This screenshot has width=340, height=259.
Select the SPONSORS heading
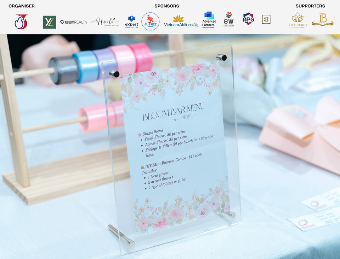click(167, 6)
